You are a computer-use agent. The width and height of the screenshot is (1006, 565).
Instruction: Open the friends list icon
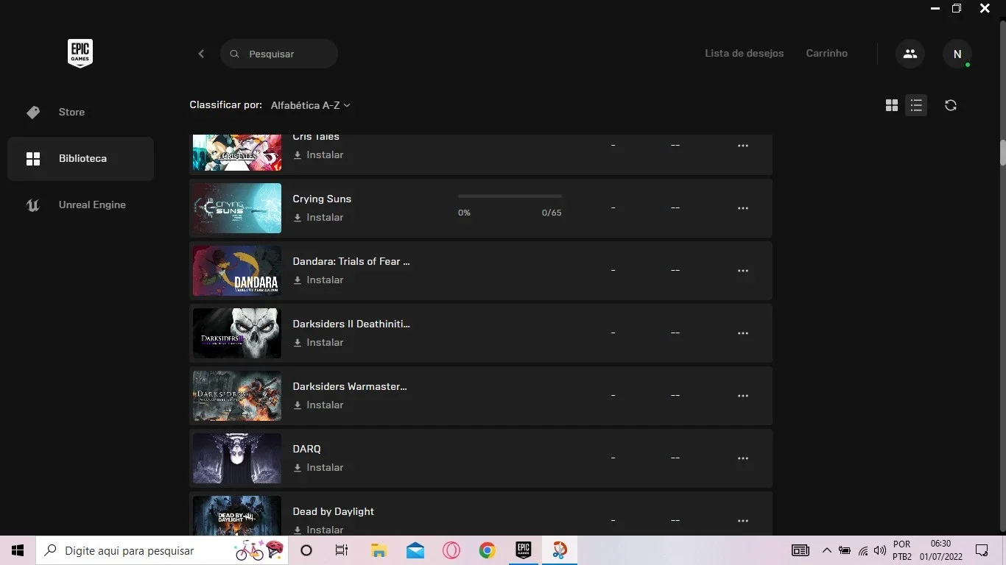click(910, 54)
